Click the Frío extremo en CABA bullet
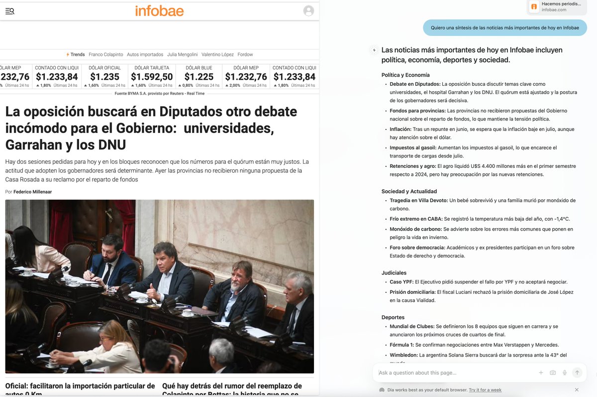The width and height of the screenshot is (597, 397). pos(480,219)
